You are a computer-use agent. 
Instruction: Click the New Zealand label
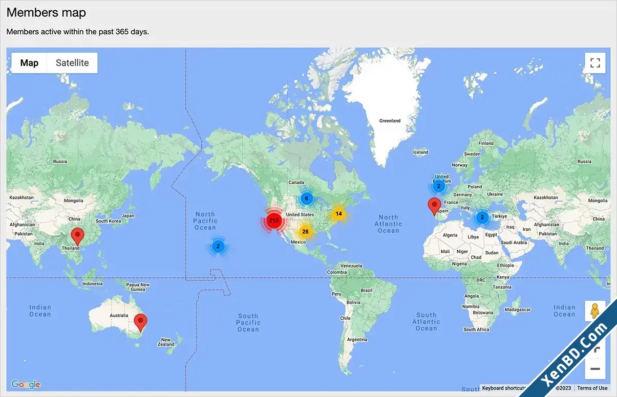coord(166,342)
